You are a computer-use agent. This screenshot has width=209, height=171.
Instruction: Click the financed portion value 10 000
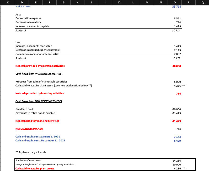[x=176, y=165]
